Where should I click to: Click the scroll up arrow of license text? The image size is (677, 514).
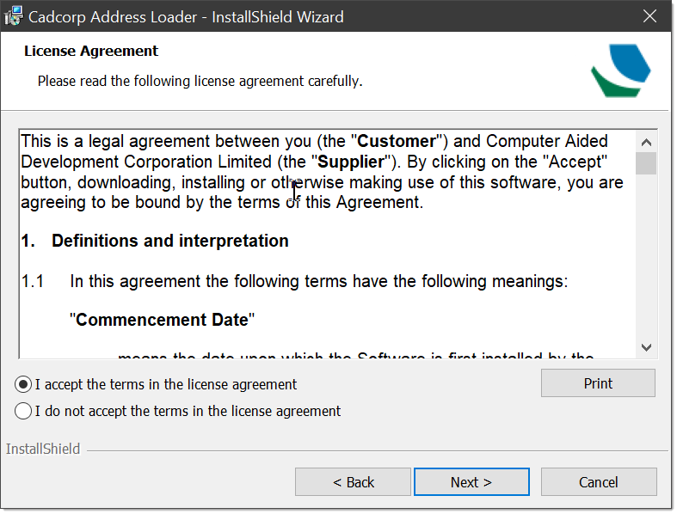[646, 142]
